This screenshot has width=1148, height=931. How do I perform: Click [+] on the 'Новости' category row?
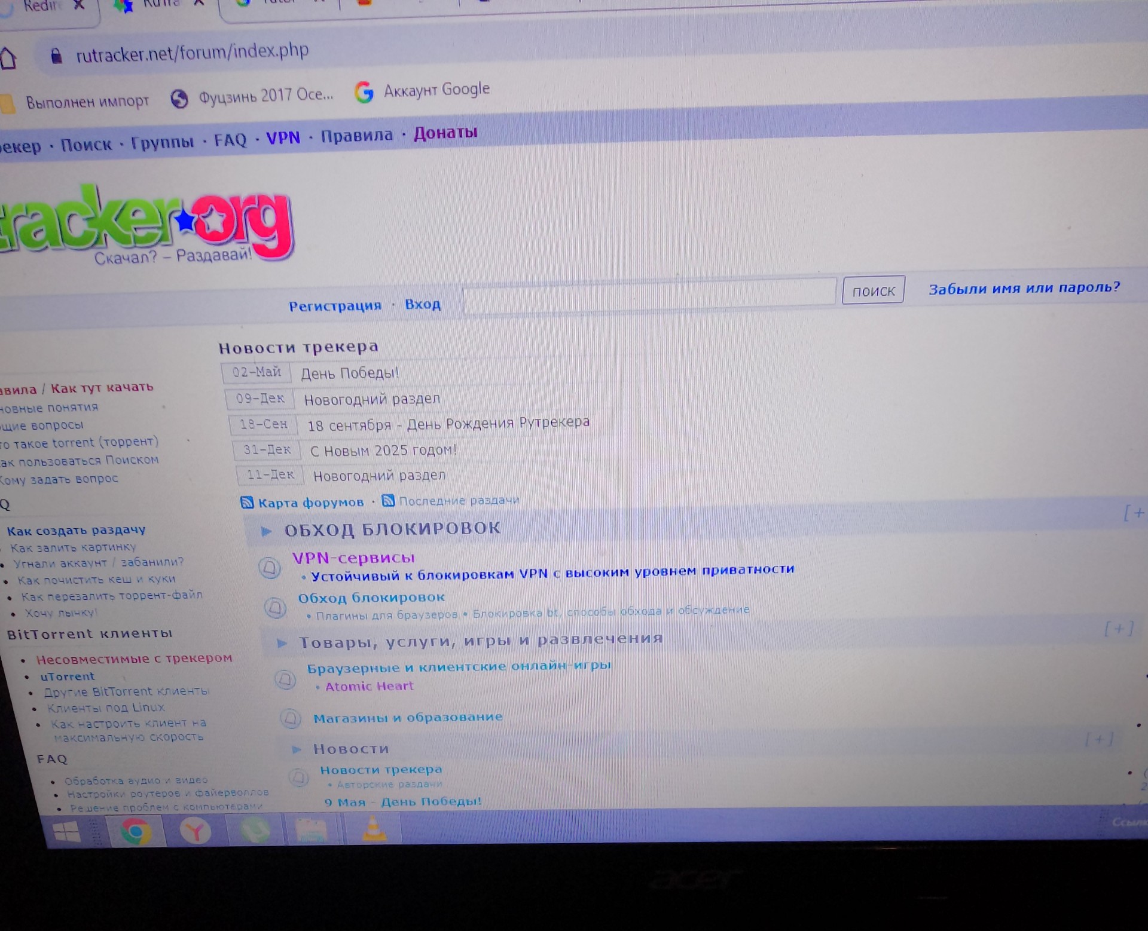click(x=1100, y=739)
